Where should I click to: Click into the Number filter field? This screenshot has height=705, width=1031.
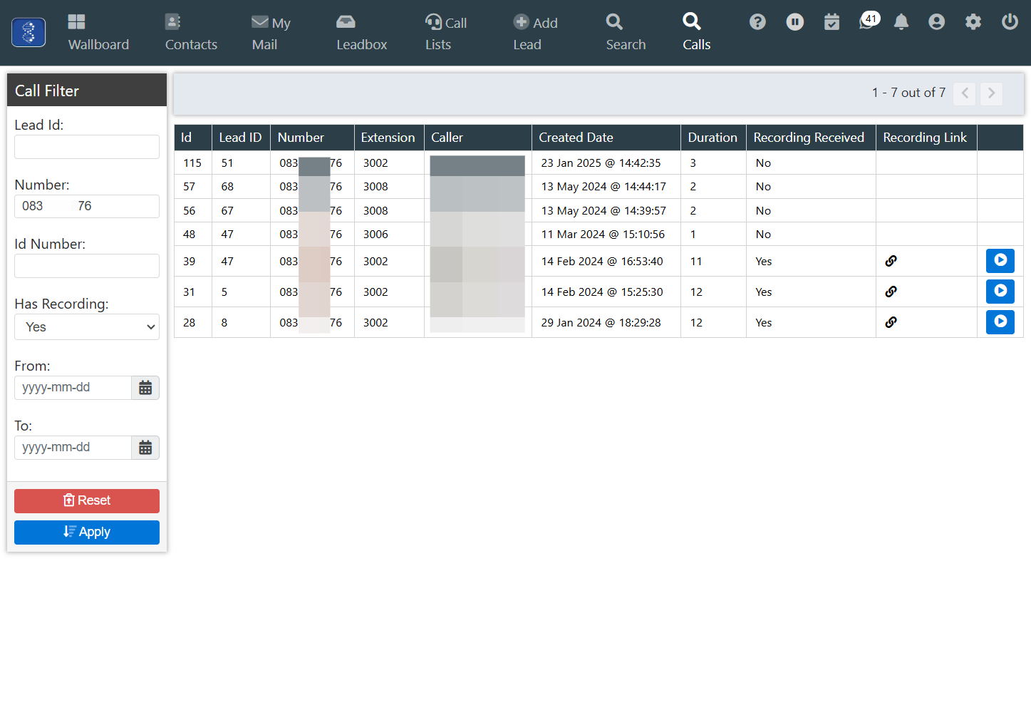coord(87,207)
